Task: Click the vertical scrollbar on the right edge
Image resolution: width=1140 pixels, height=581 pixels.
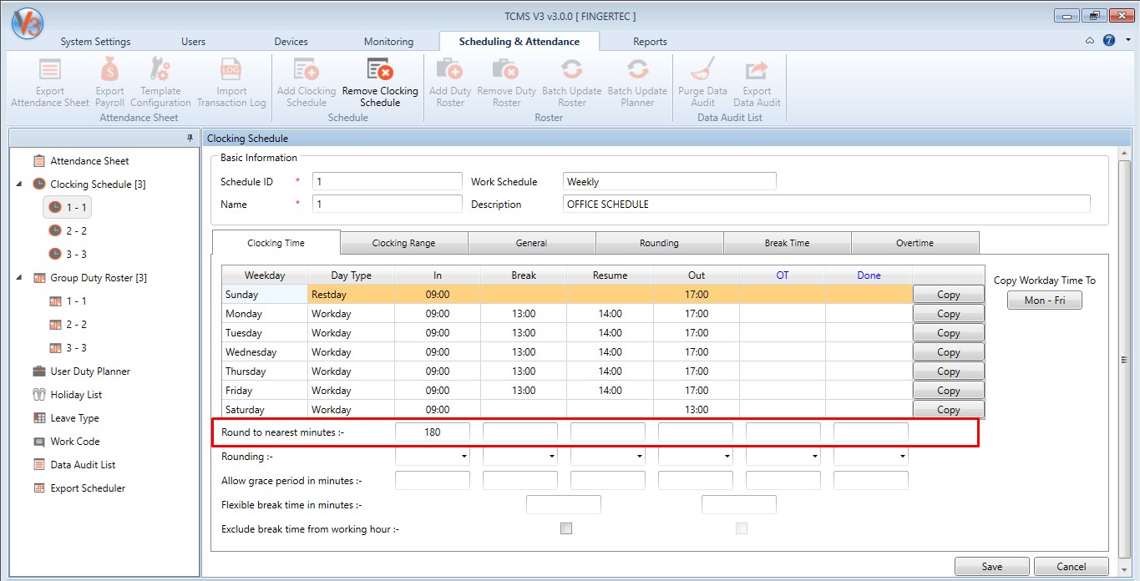Action: click(x=1125, y=359)
